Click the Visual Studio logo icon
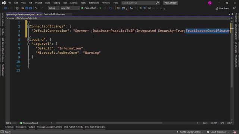The height and width of the screenshot is (134, 239). tap(4, 3)
